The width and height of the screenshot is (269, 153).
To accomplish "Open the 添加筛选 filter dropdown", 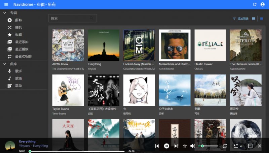I will [240, 19].
